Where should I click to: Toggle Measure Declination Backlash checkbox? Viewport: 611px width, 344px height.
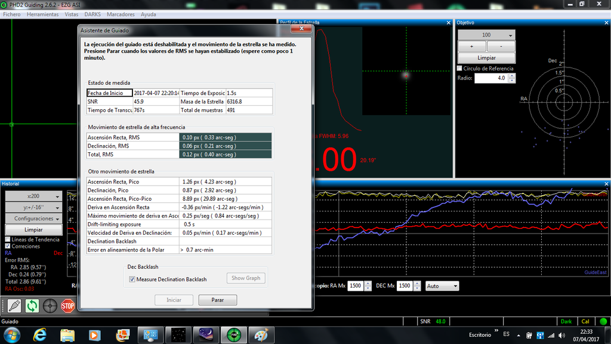click(132, 279)
